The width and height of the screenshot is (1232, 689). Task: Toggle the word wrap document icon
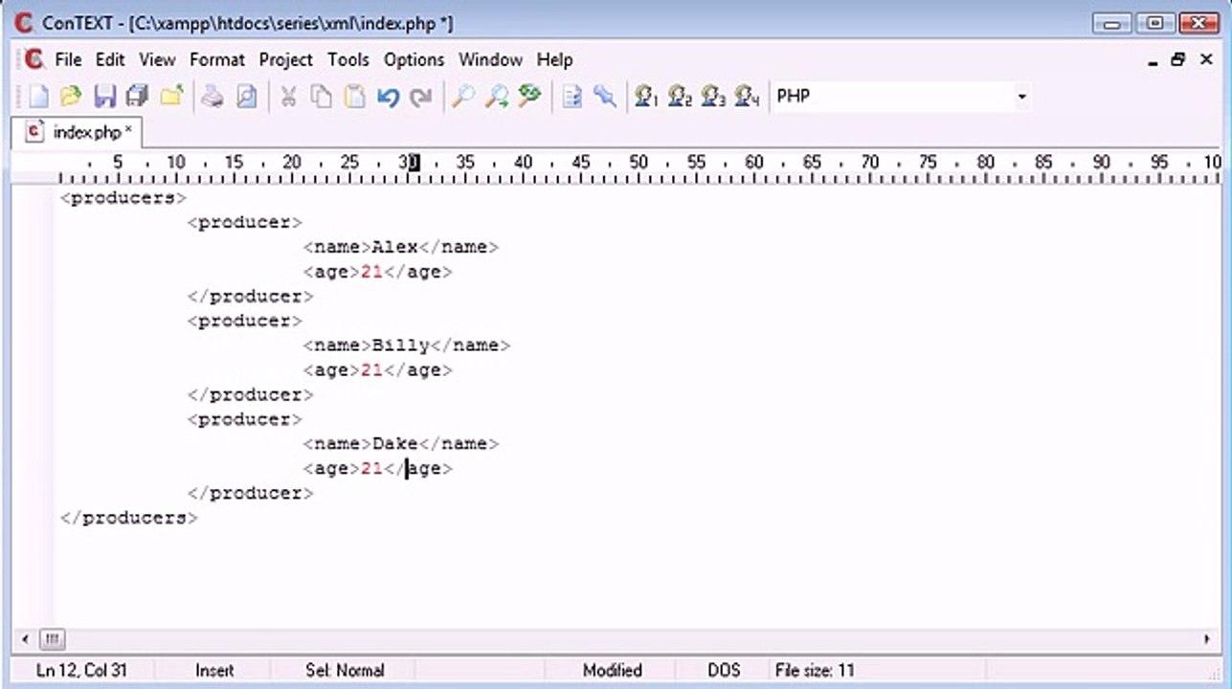[x=571, y=97]
